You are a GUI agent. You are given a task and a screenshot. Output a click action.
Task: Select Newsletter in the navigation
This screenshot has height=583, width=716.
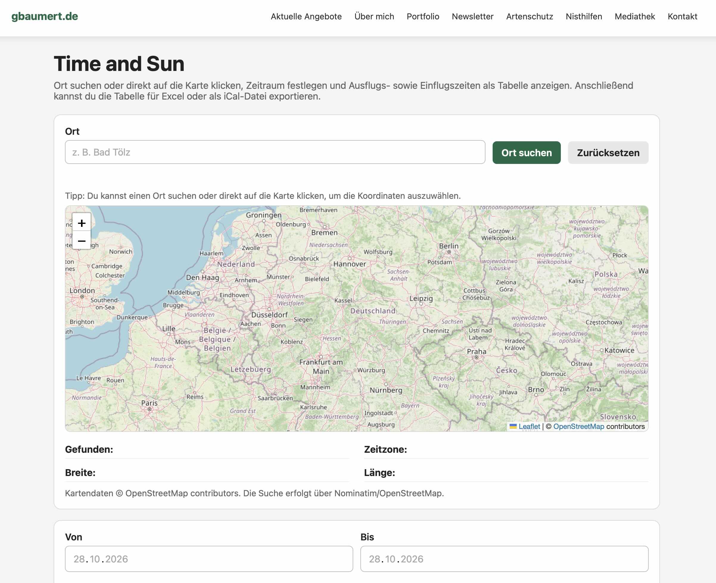472,16
